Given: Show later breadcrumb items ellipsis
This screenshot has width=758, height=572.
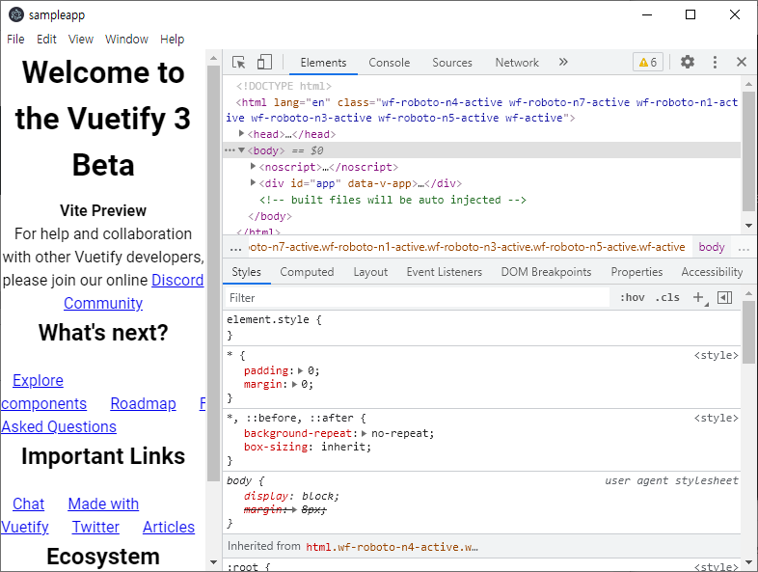Looking at the screenshot, I should pyautogui.click(x=744, y=248).
